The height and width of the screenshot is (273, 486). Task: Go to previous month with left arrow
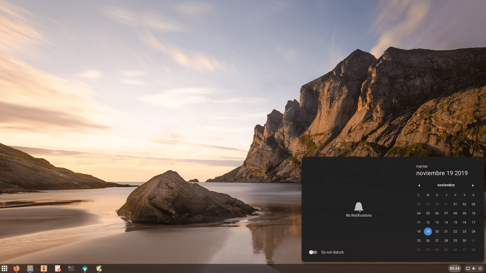[x=419, y=185]
